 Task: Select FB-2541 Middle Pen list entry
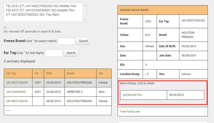[41, 6]
